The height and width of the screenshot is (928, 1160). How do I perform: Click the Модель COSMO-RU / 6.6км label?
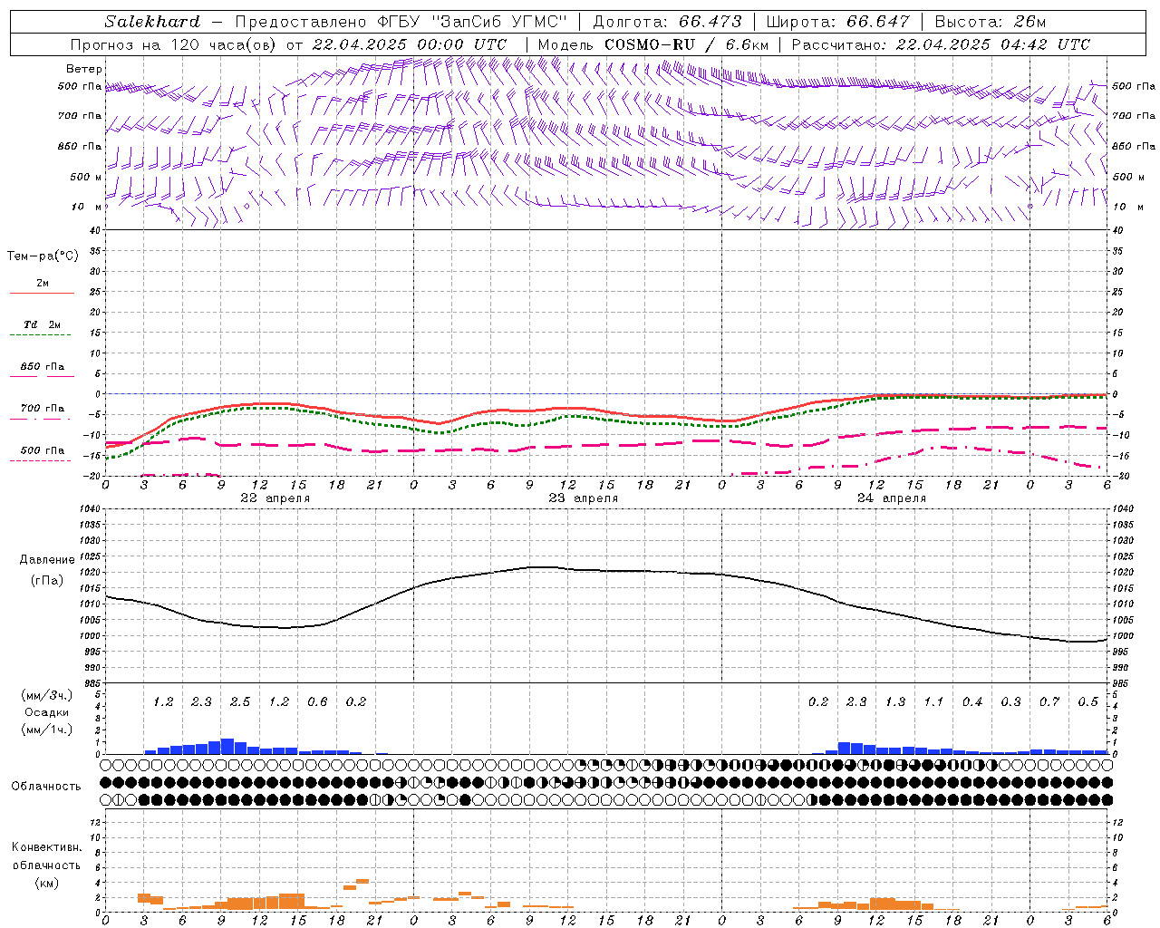coord(652,44)
